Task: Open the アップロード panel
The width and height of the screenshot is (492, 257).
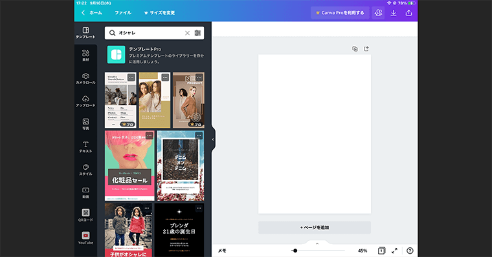Action: click(85, 101)
